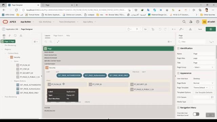Image resolution: width=217 pixels, height=122 pixels.
Task: Go back in browser
Action: (4, 10)
